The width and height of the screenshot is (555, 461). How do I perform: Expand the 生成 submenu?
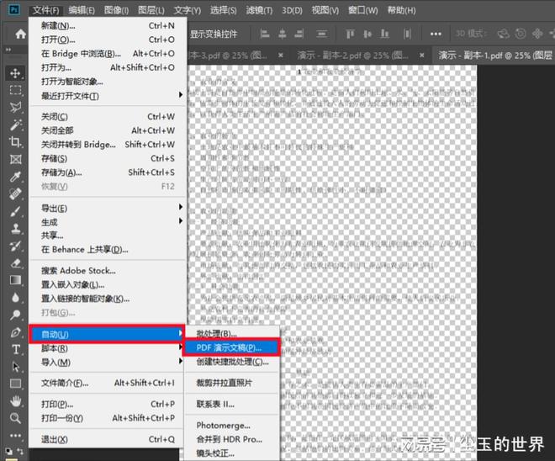pyautogui.click(x=108, y=222)
